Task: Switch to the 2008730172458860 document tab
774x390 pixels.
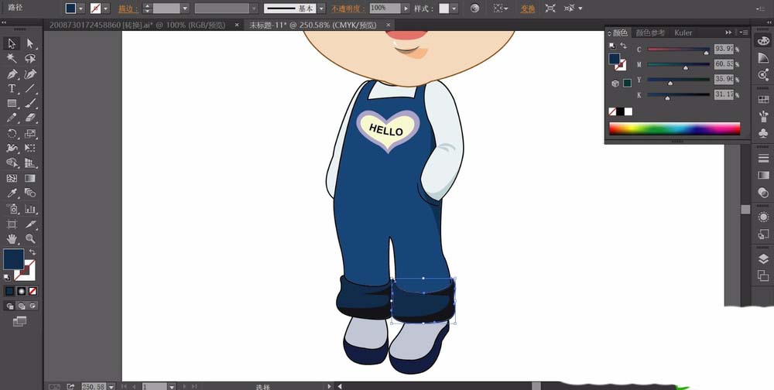Action: [x=137, y=25]
